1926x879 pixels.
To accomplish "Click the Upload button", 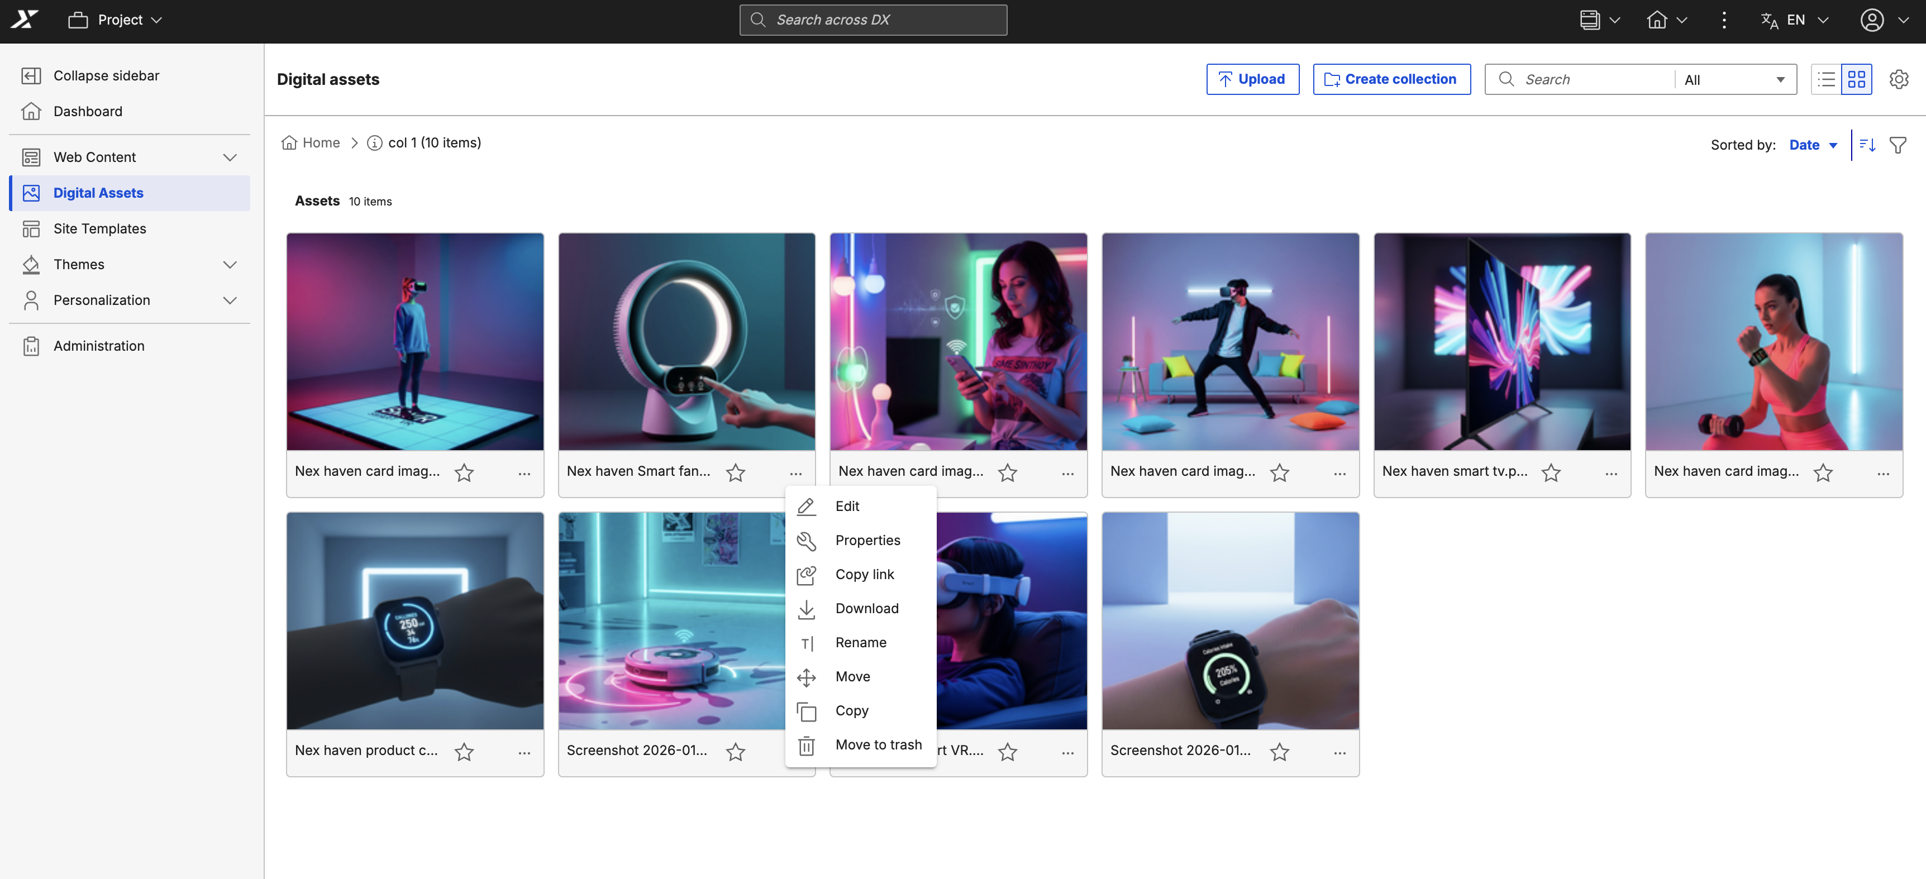I will (x=1252, y=79).
